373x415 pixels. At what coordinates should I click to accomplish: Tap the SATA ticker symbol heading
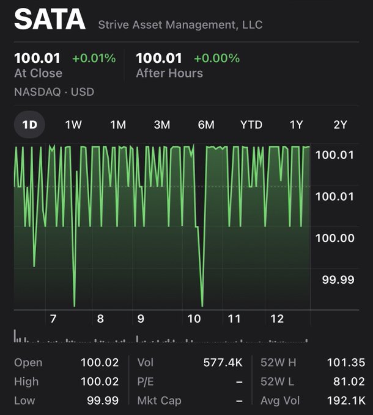coord(50,20)
